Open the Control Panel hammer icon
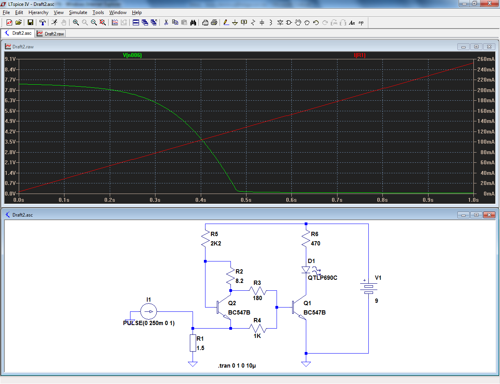The image size is (500, 384). [x=43, y=23]
